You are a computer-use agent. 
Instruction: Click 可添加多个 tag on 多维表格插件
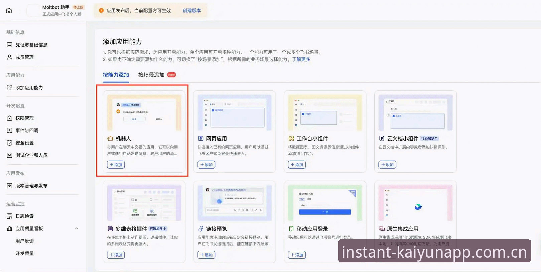click(x=158, y=229)
